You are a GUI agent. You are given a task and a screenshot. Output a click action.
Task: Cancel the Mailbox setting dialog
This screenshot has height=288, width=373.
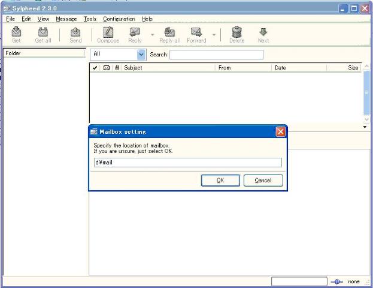(263, 181)
